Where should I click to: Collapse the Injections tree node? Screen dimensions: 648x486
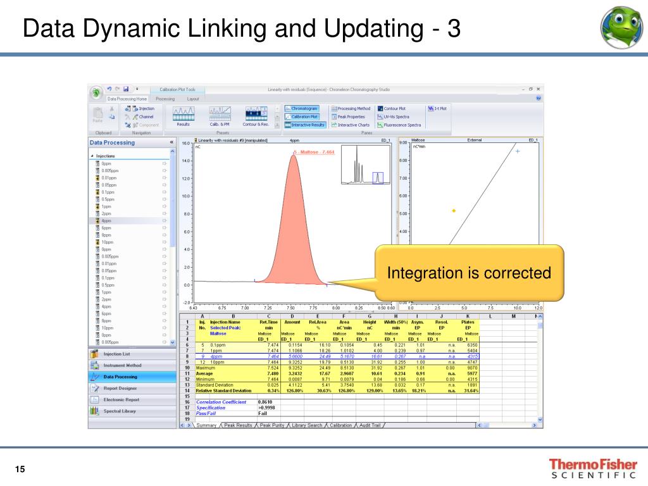point(92,156)
